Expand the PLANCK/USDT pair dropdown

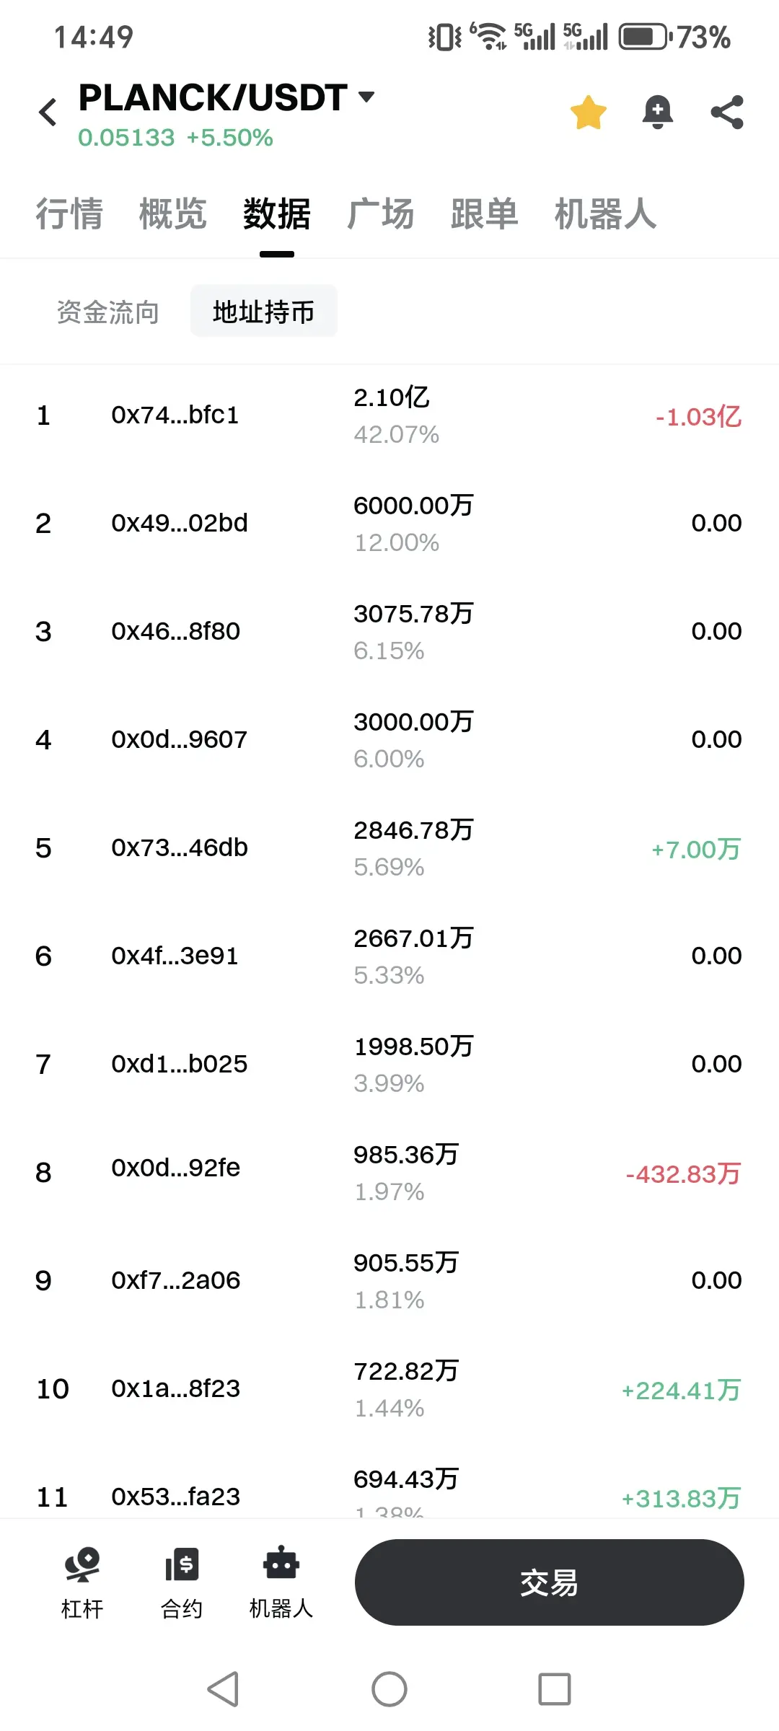click(x=366, y=97)
